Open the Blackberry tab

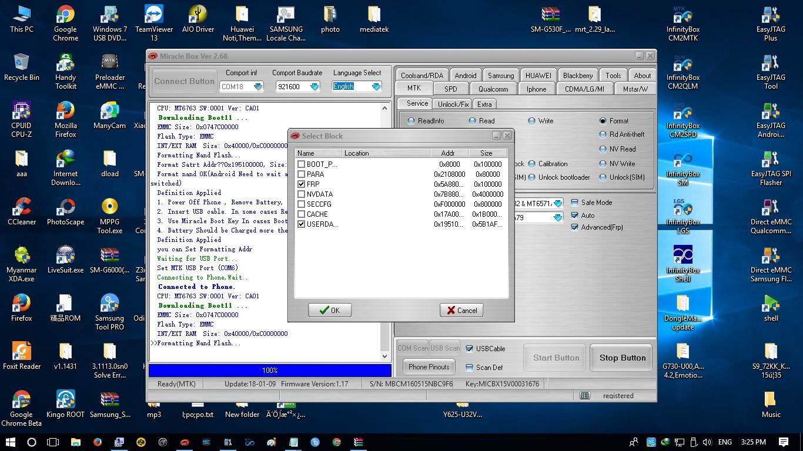(577, 76)
